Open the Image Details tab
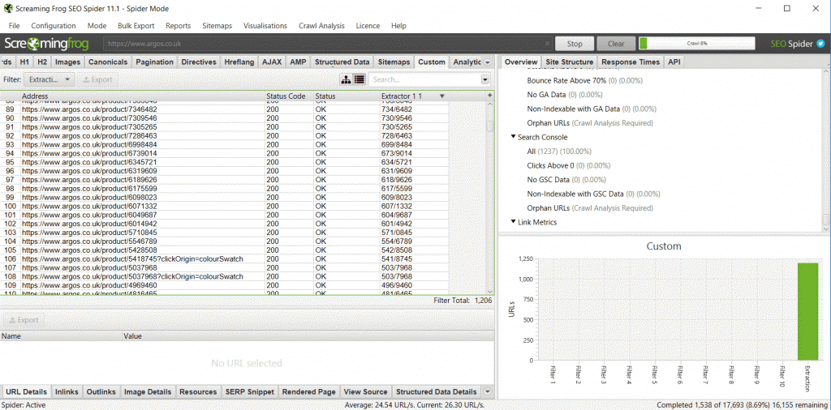This screenshot has height=410, width=831. coord(148,392)
